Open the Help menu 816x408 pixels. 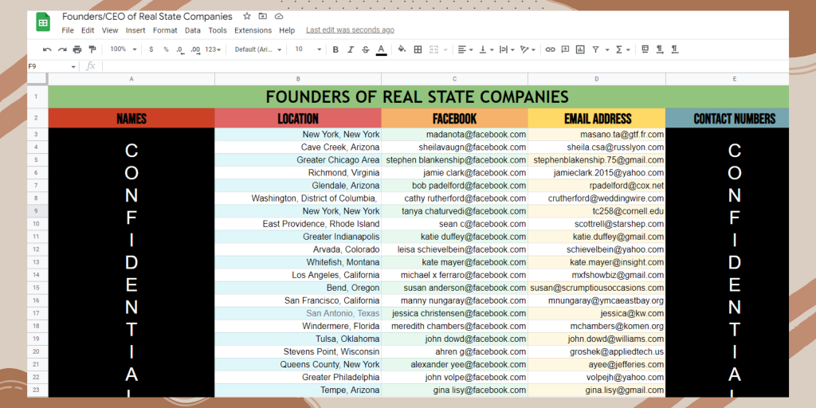287,30
